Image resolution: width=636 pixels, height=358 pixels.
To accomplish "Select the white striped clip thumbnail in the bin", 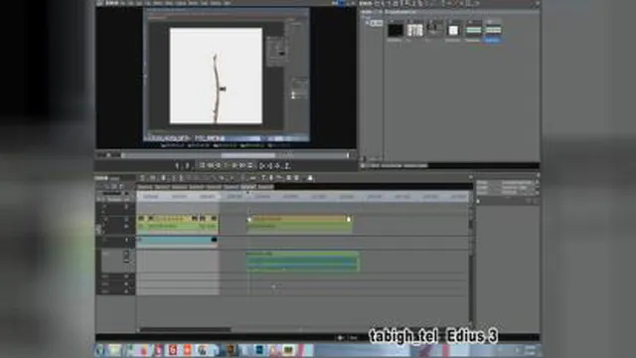I will point(414,31).
